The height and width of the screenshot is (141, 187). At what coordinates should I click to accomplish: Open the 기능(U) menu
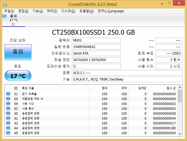click(38, 11)
